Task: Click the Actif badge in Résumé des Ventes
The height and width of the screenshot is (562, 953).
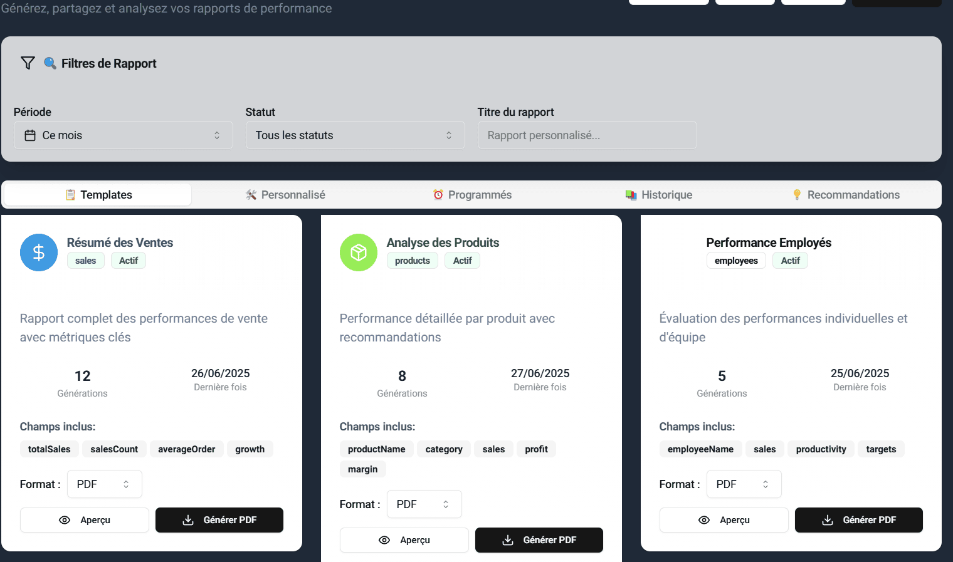Action: (x=129, y=261)
